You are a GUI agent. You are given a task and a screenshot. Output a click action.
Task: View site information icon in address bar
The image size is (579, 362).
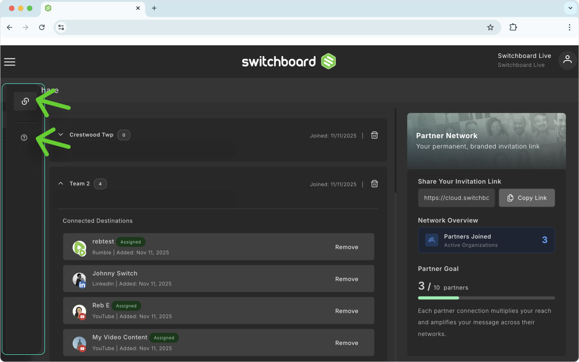62,27
